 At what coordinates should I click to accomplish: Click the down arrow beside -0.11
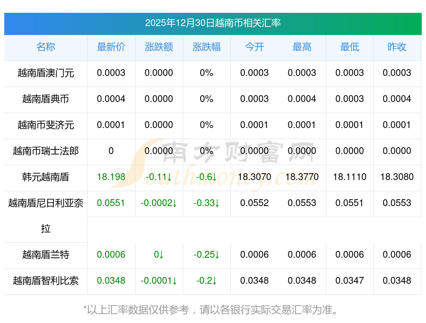(x=170, y=177)
